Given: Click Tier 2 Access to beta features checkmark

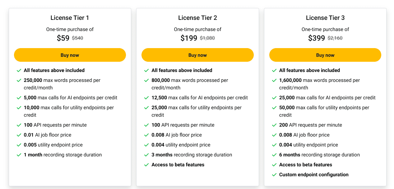Looking at the screenshot, I should coord(146,165).
